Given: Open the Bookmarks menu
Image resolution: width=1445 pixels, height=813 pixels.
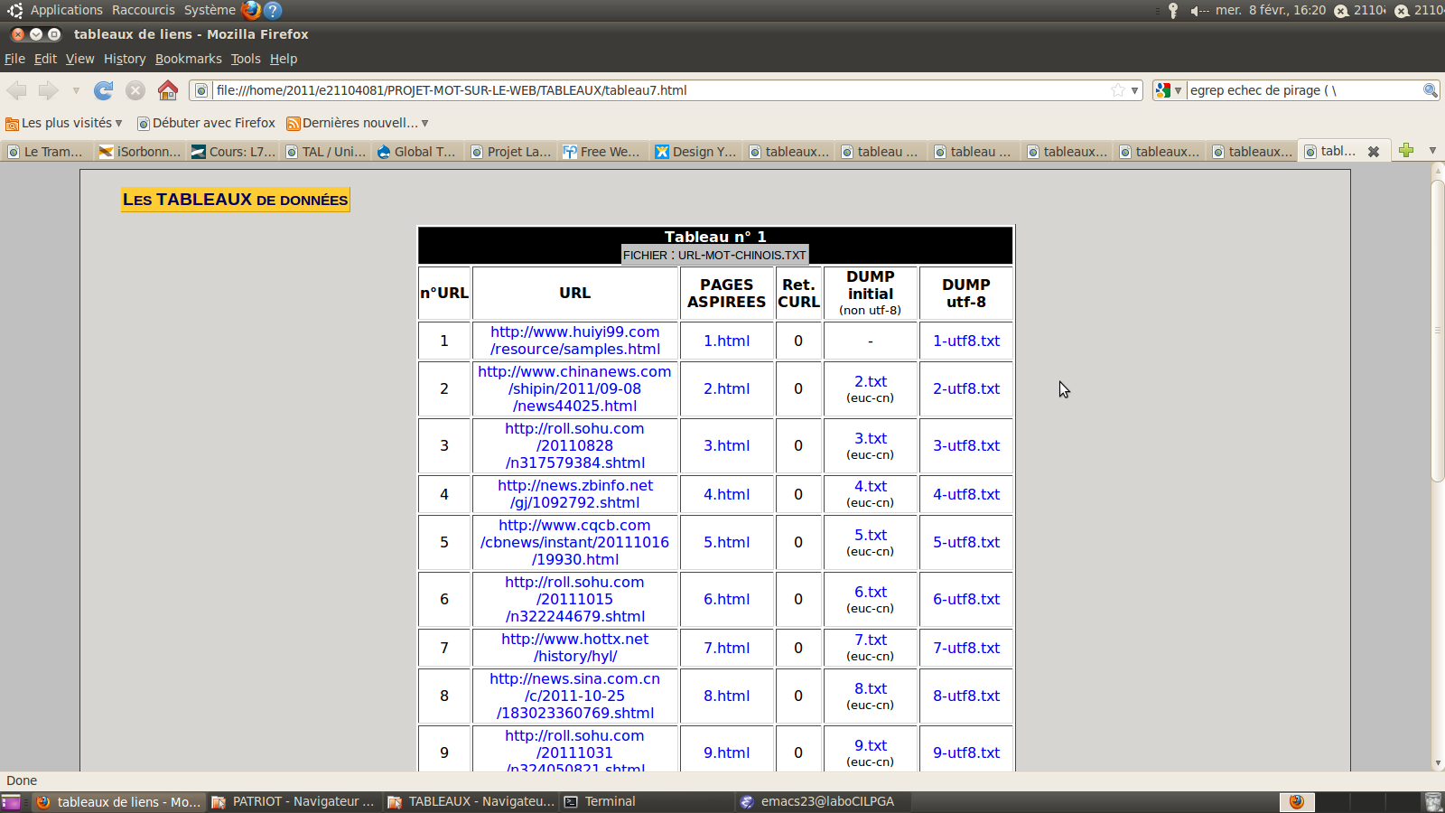Looking at the screenshot, I should click(x=188, y=59).
